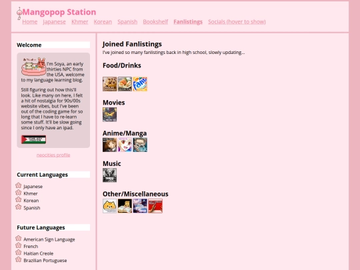Image resolution: width=360 pixels, height=270 pixels.
Task: Open the Music fanlisting thumbnail
Action: point(110,175)
